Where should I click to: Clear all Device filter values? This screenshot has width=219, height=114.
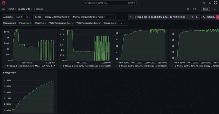click(x=111, y=17)
